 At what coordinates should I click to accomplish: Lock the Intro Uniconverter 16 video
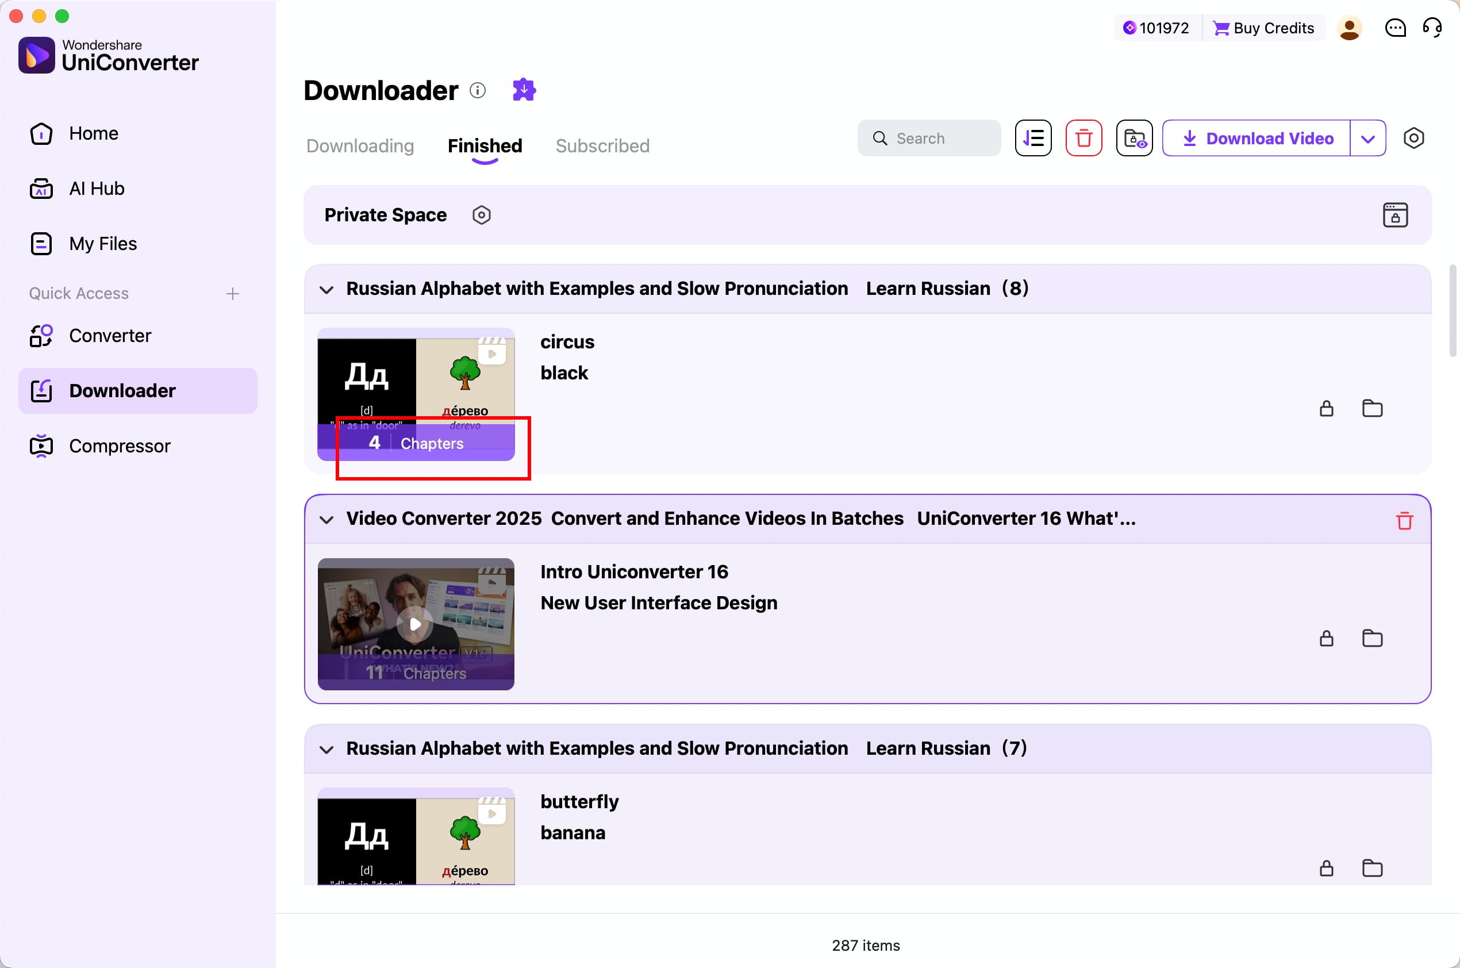tap(1326, 638)
